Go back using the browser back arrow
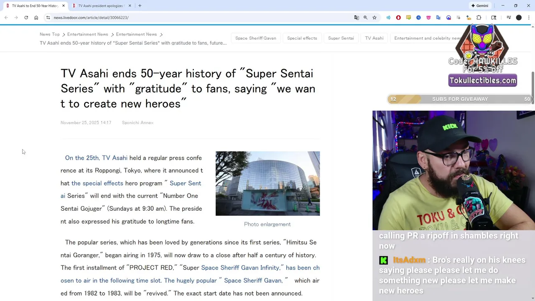This screenshot has width=535, height=301. point(6,18)
